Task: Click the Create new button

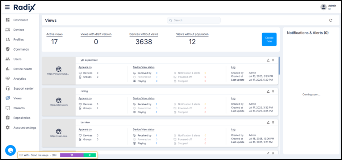Action: (x=269, y=39)
